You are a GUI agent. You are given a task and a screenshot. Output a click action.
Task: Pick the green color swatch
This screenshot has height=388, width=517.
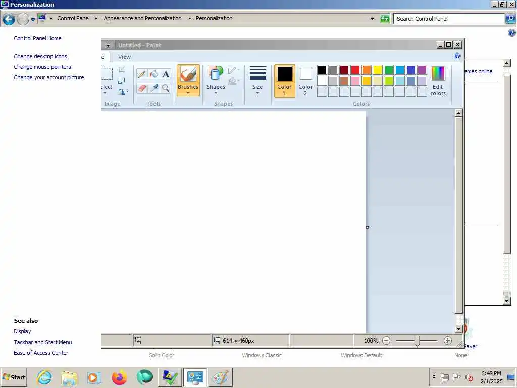(389, 70)
